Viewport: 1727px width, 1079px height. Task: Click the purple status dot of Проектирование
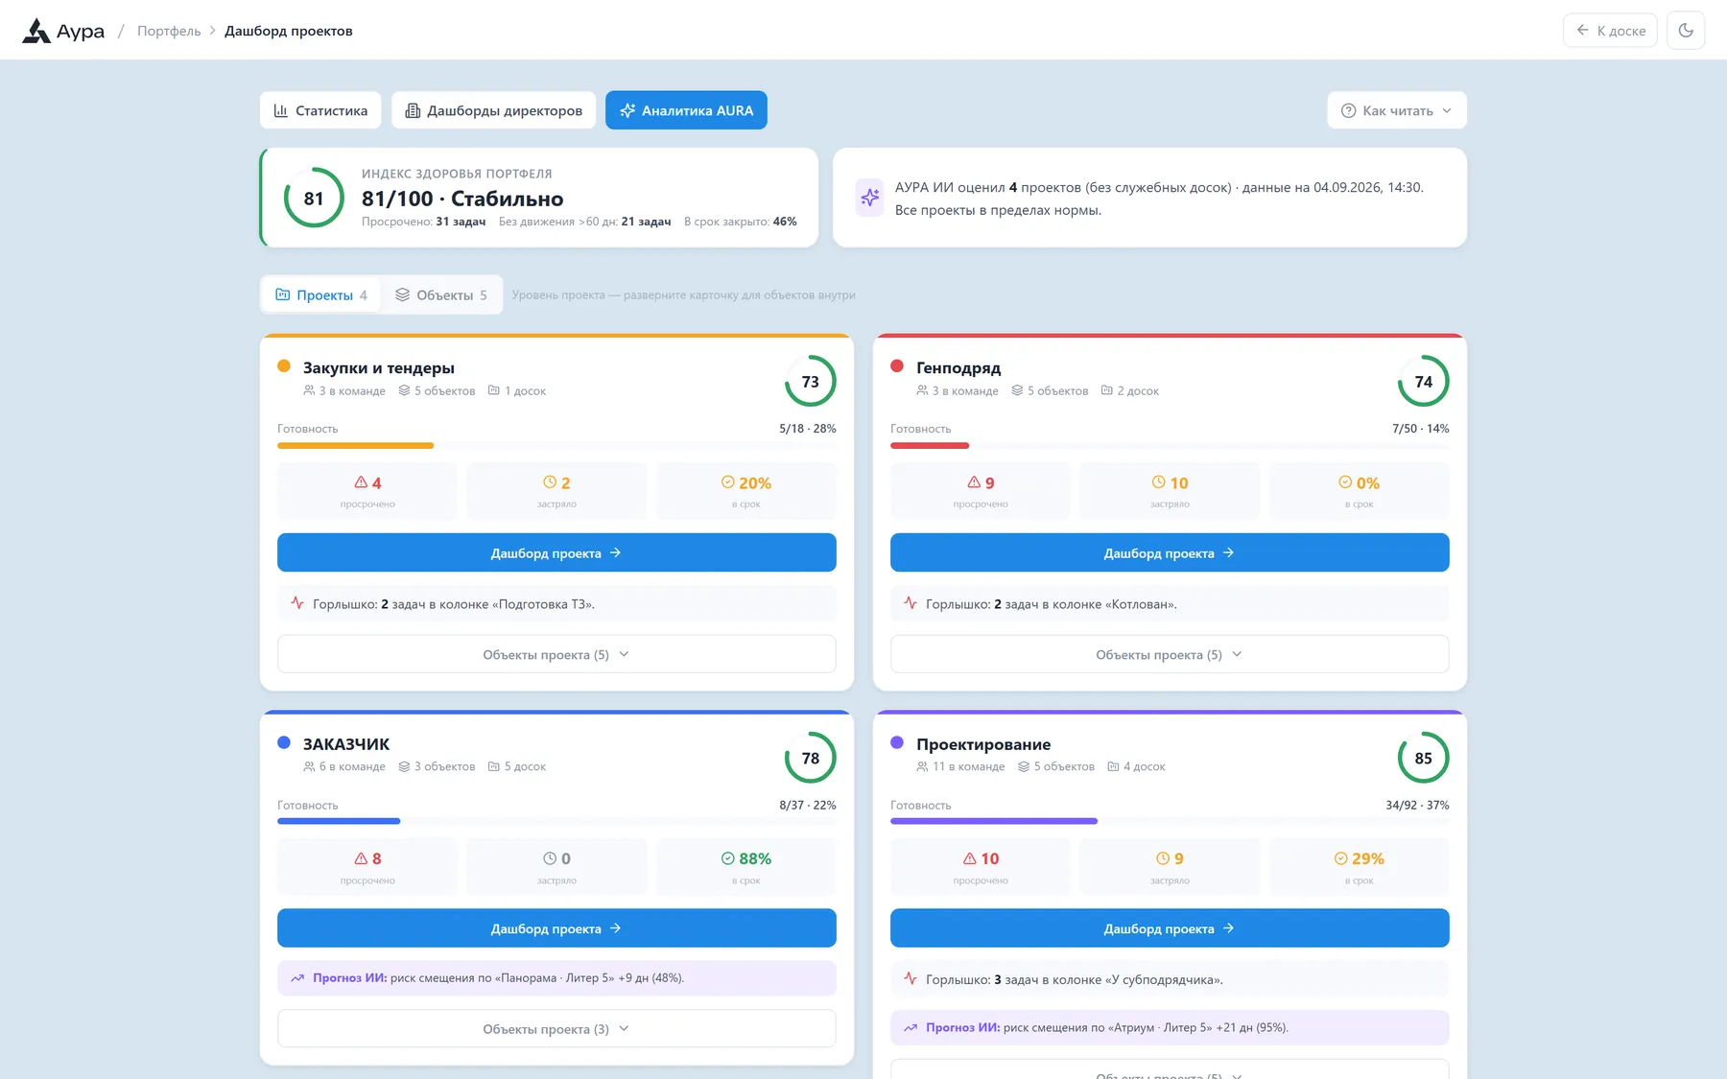[x=897, y=742]
